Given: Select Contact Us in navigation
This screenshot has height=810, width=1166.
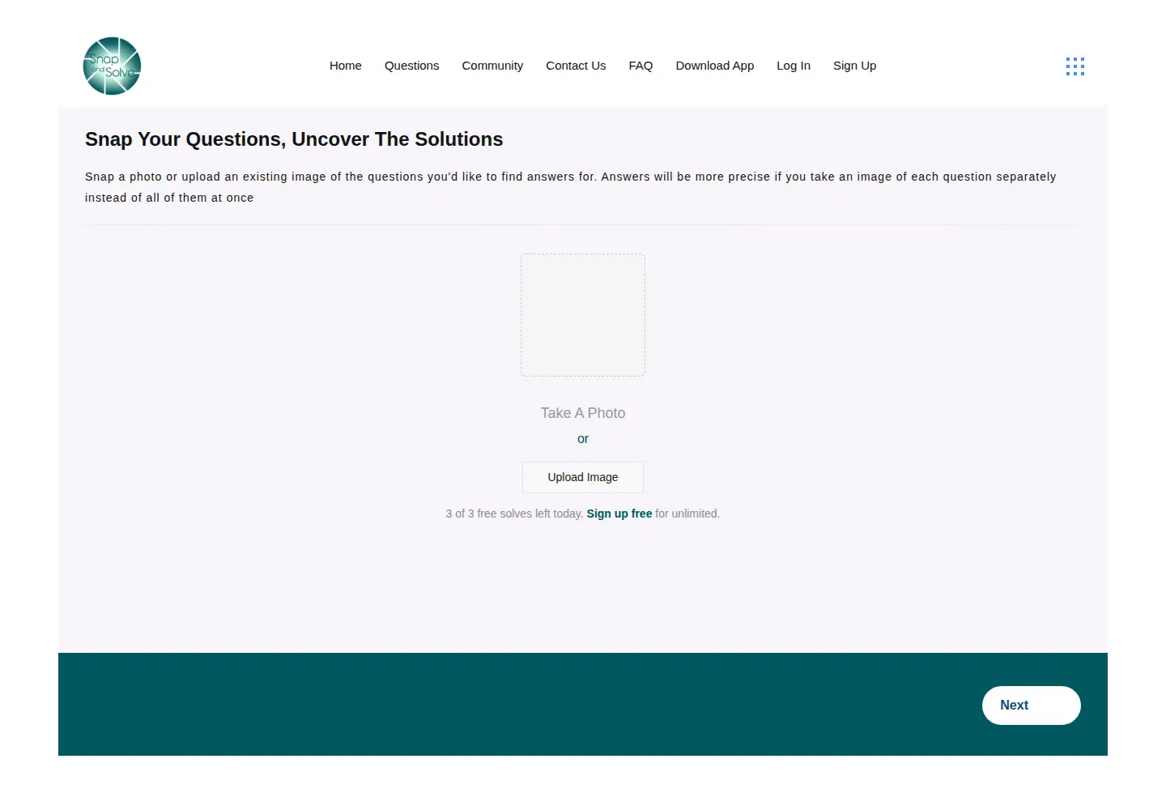Looking at the screenshot, I should click(576, 66).
